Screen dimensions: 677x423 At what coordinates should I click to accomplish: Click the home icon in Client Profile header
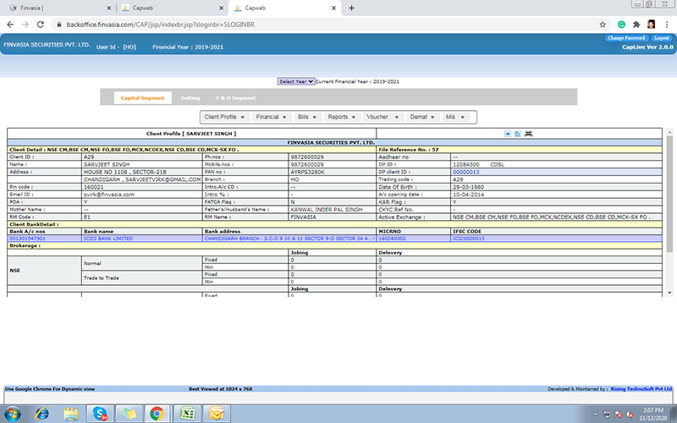pyautogui.click(x=517, y=134)
